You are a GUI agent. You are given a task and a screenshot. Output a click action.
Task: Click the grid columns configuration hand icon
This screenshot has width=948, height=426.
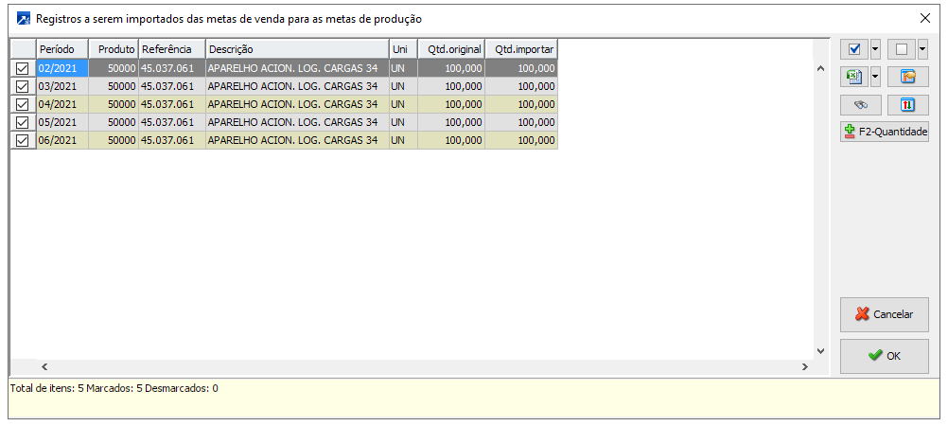(x=908, y=77)
